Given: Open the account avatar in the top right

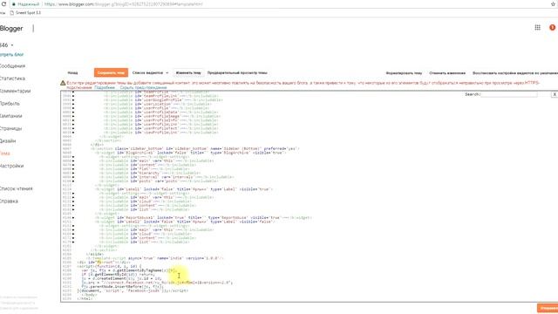Looking at the screenshot, I should click(552, 27).
